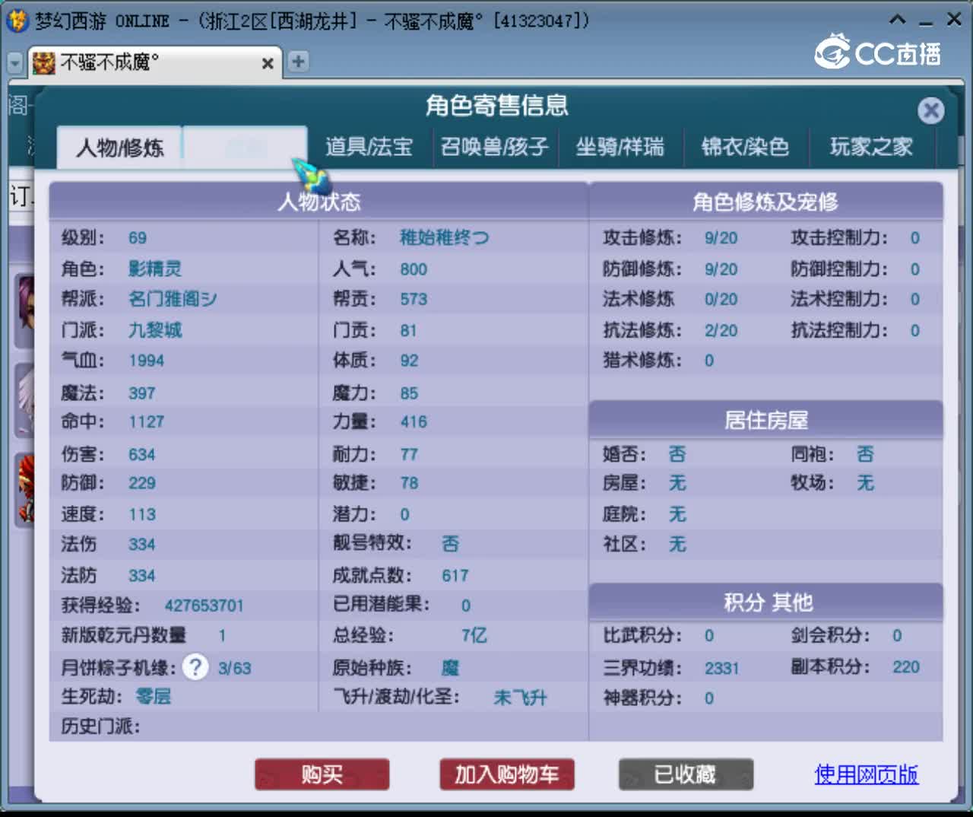Go to the 玩家之家 tab
The width and height of the screenshot is (973, 817).
coord(871,146)
